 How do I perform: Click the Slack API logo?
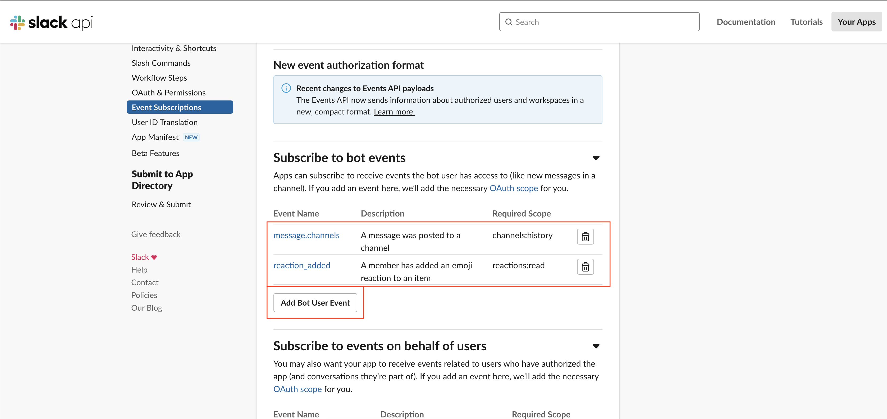(52, 22)
